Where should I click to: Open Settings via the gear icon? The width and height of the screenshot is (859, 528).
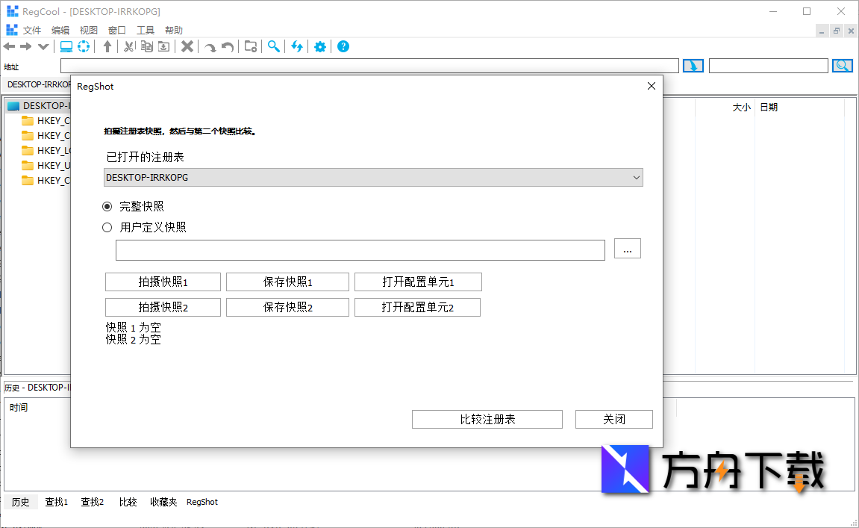[319, 46]
